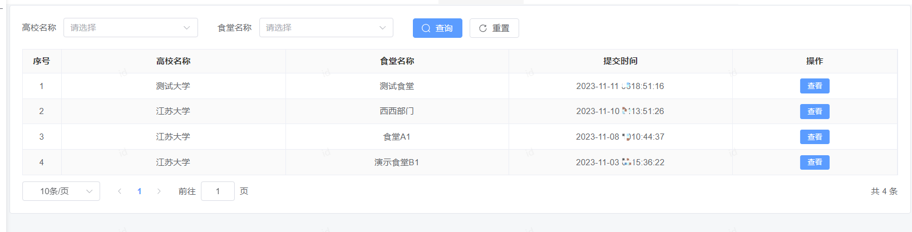
Task: Click the 共 4 条 total count
Action: tap(884, 191)
